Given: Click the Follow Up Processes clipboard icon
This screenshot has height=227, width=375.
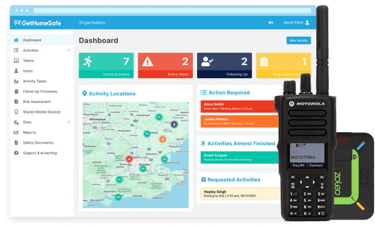Looking at the screenshot, I should point(16,91).
